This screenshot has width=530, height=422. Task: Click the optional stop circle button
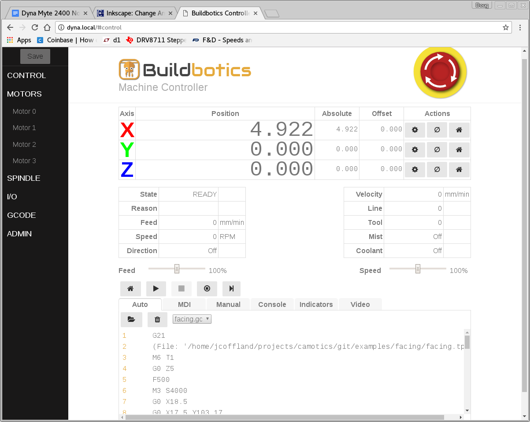207,289
